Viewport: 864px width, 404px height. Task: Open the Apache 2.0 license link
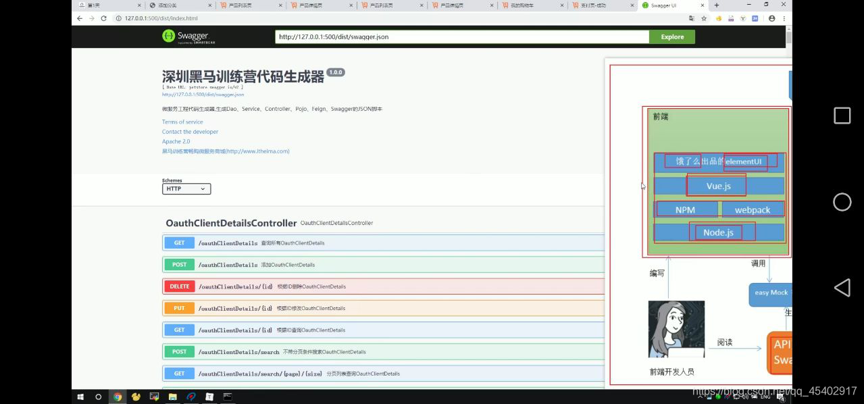point(176,141)
